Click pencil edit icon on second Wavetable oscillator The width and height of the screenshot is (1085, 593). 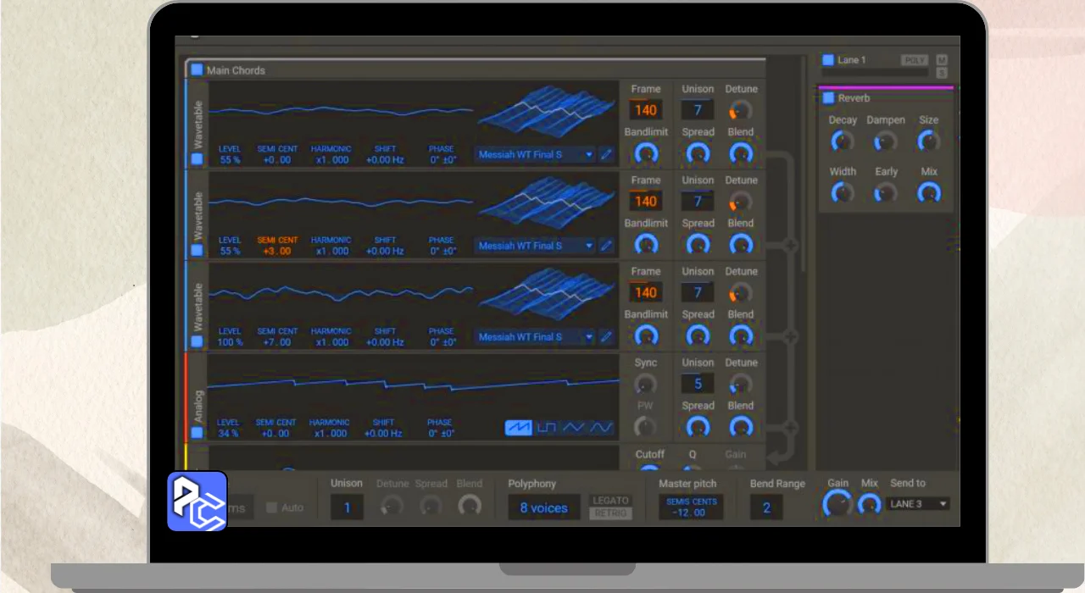[607, 246]
